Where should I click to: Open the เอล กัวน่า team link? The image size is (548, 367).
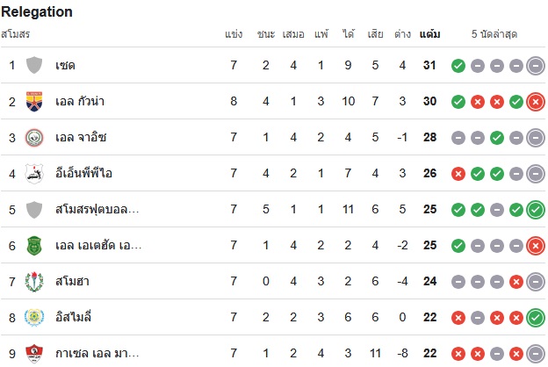click(80, 101)
